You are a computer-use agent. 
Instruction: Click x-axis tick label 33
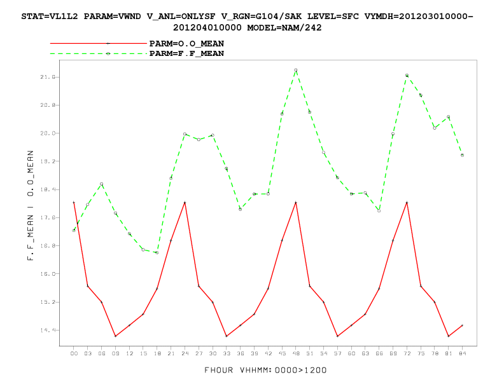pyautogui.click(x=227, y=353)
